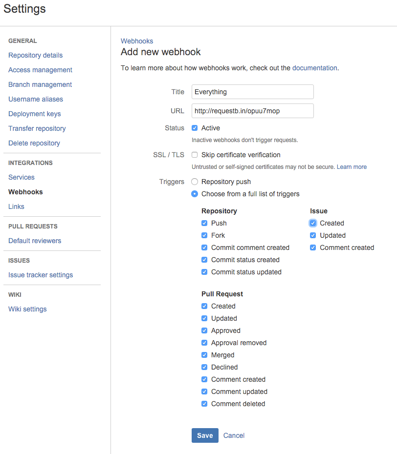Uncheck the Repository Fork trigger
This screenshot has height=454, width=397.
click(x=204, y=235)
